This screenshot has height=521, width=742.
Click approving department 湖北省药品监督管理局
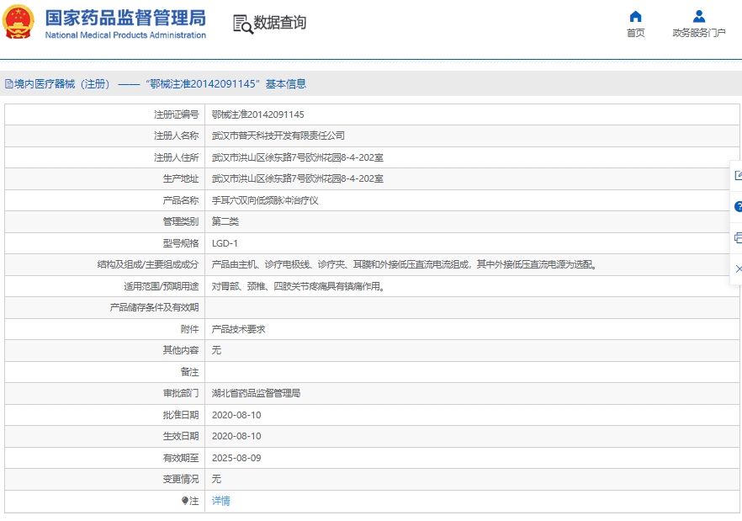click(256, 393)
